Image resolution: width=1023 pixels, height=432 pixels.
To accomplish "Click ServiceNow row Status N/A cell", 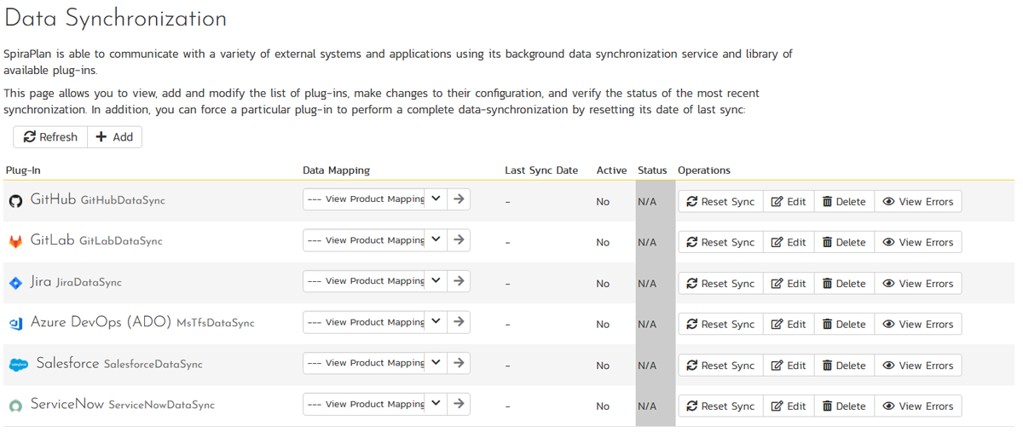I will coord(656,406).
